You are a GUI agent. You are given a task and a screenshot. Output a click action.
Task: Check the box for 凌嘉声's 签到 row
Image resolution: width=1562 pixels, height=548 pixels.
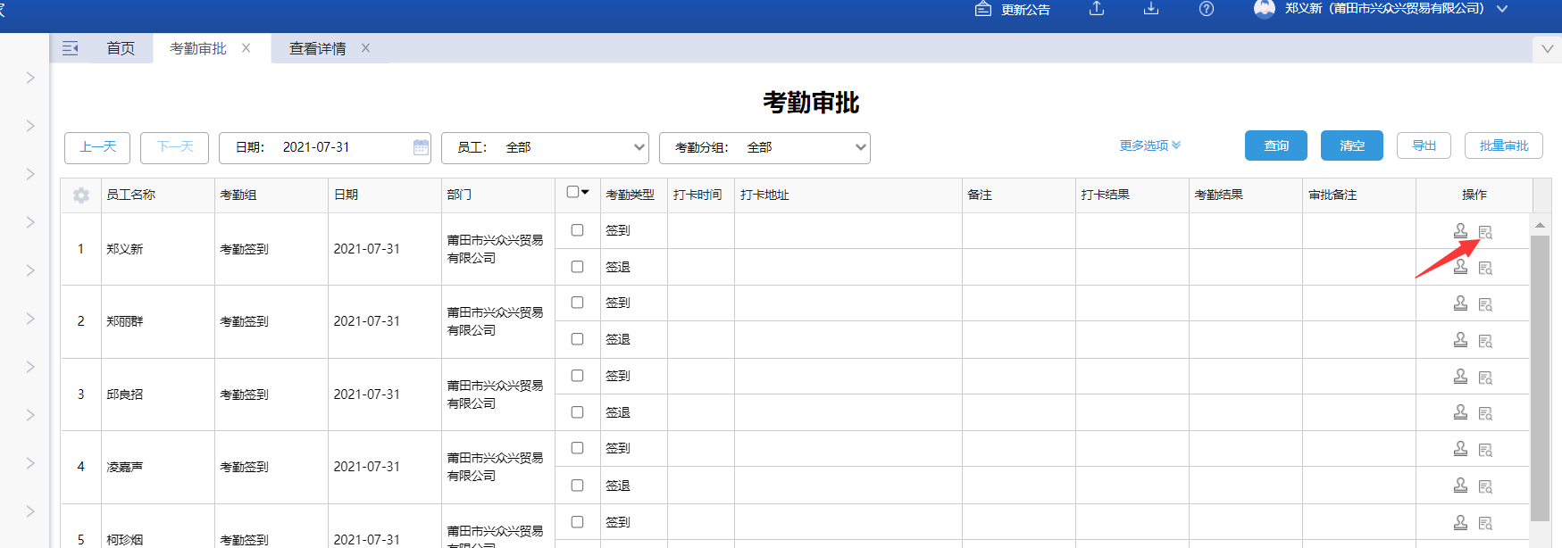pos(577,448)
